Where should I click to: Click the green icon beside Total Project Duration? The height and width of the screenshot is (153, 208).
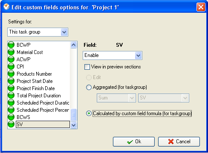[11, 95]
